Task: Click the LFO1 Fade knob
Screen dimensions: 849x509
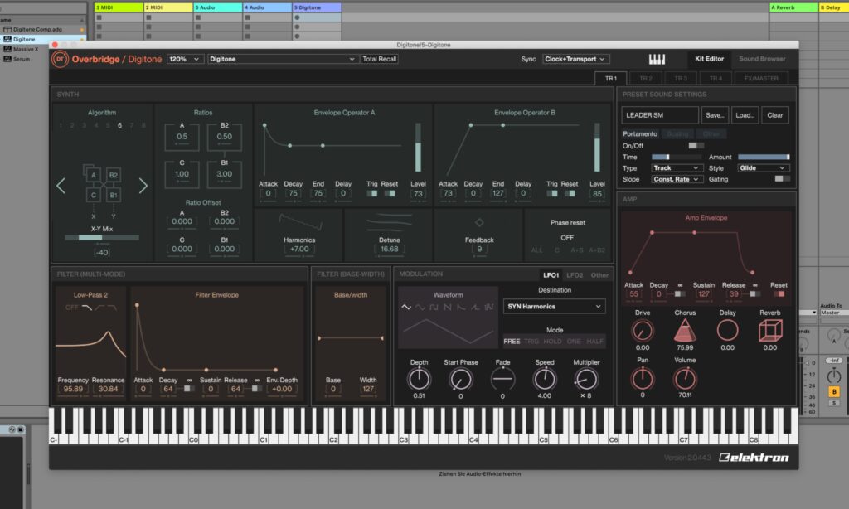Action: point(502,380)
